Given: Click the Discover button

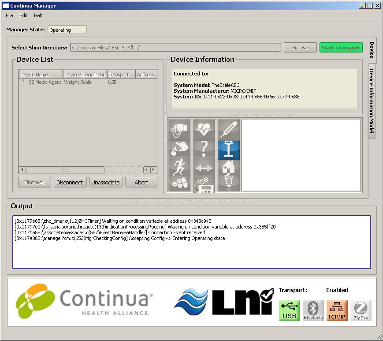Looking at the screenshot, I should click(x=34, y=182).
